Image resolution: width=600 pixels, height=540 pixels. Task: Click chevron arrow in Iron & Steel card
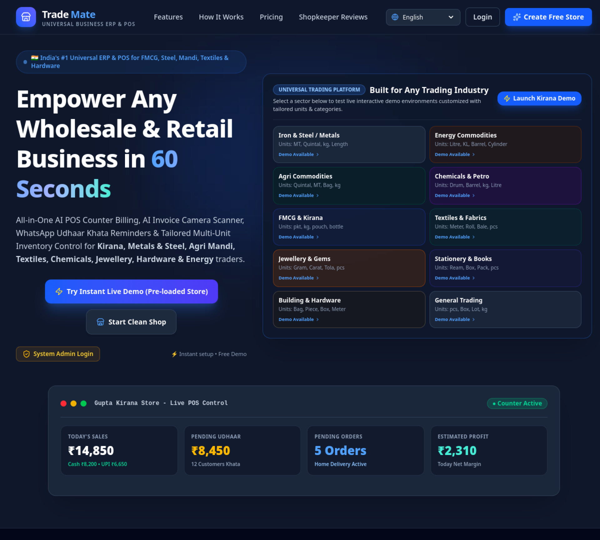(317, 154)
